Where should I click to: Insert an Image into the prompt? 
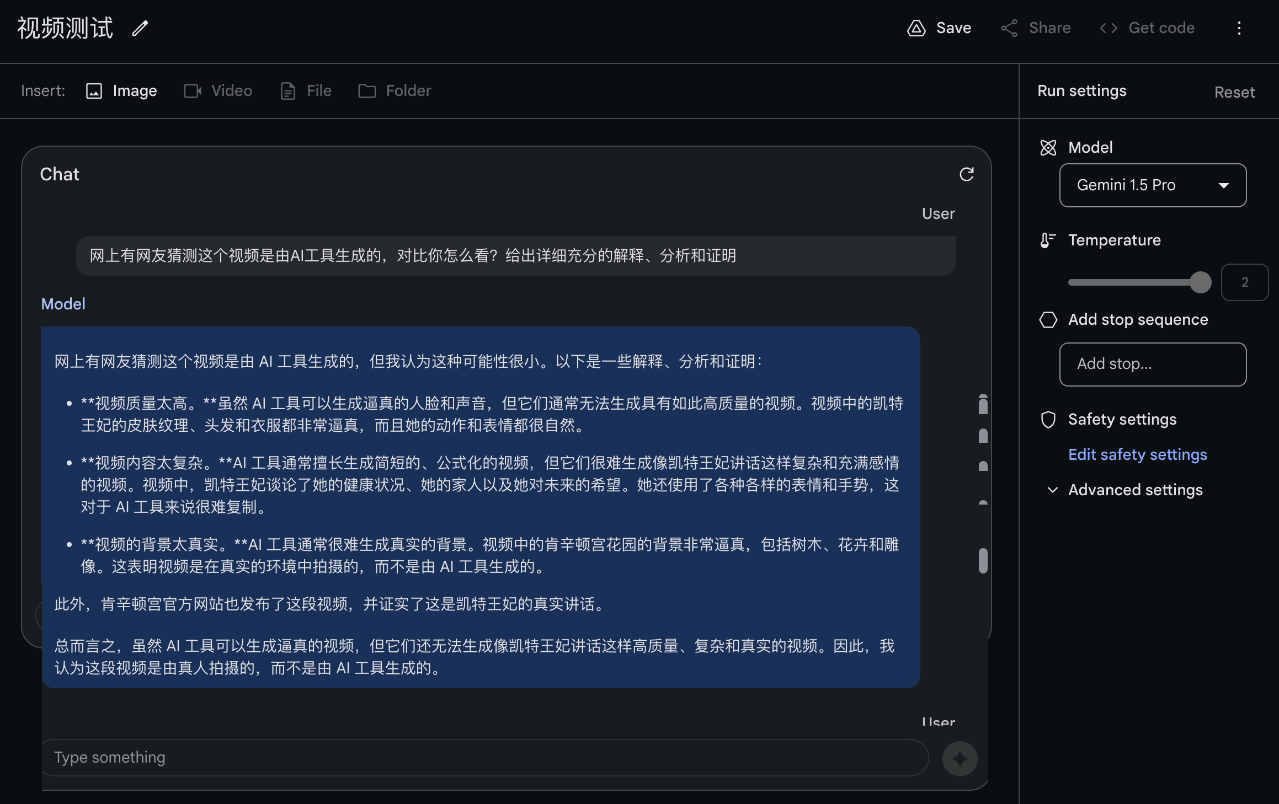[122, 91]
